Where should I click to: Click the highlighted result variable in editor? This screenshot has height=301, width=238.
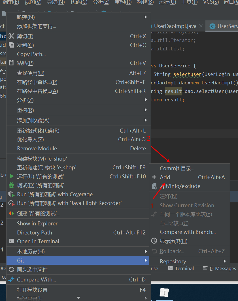[x=173, y=91]
